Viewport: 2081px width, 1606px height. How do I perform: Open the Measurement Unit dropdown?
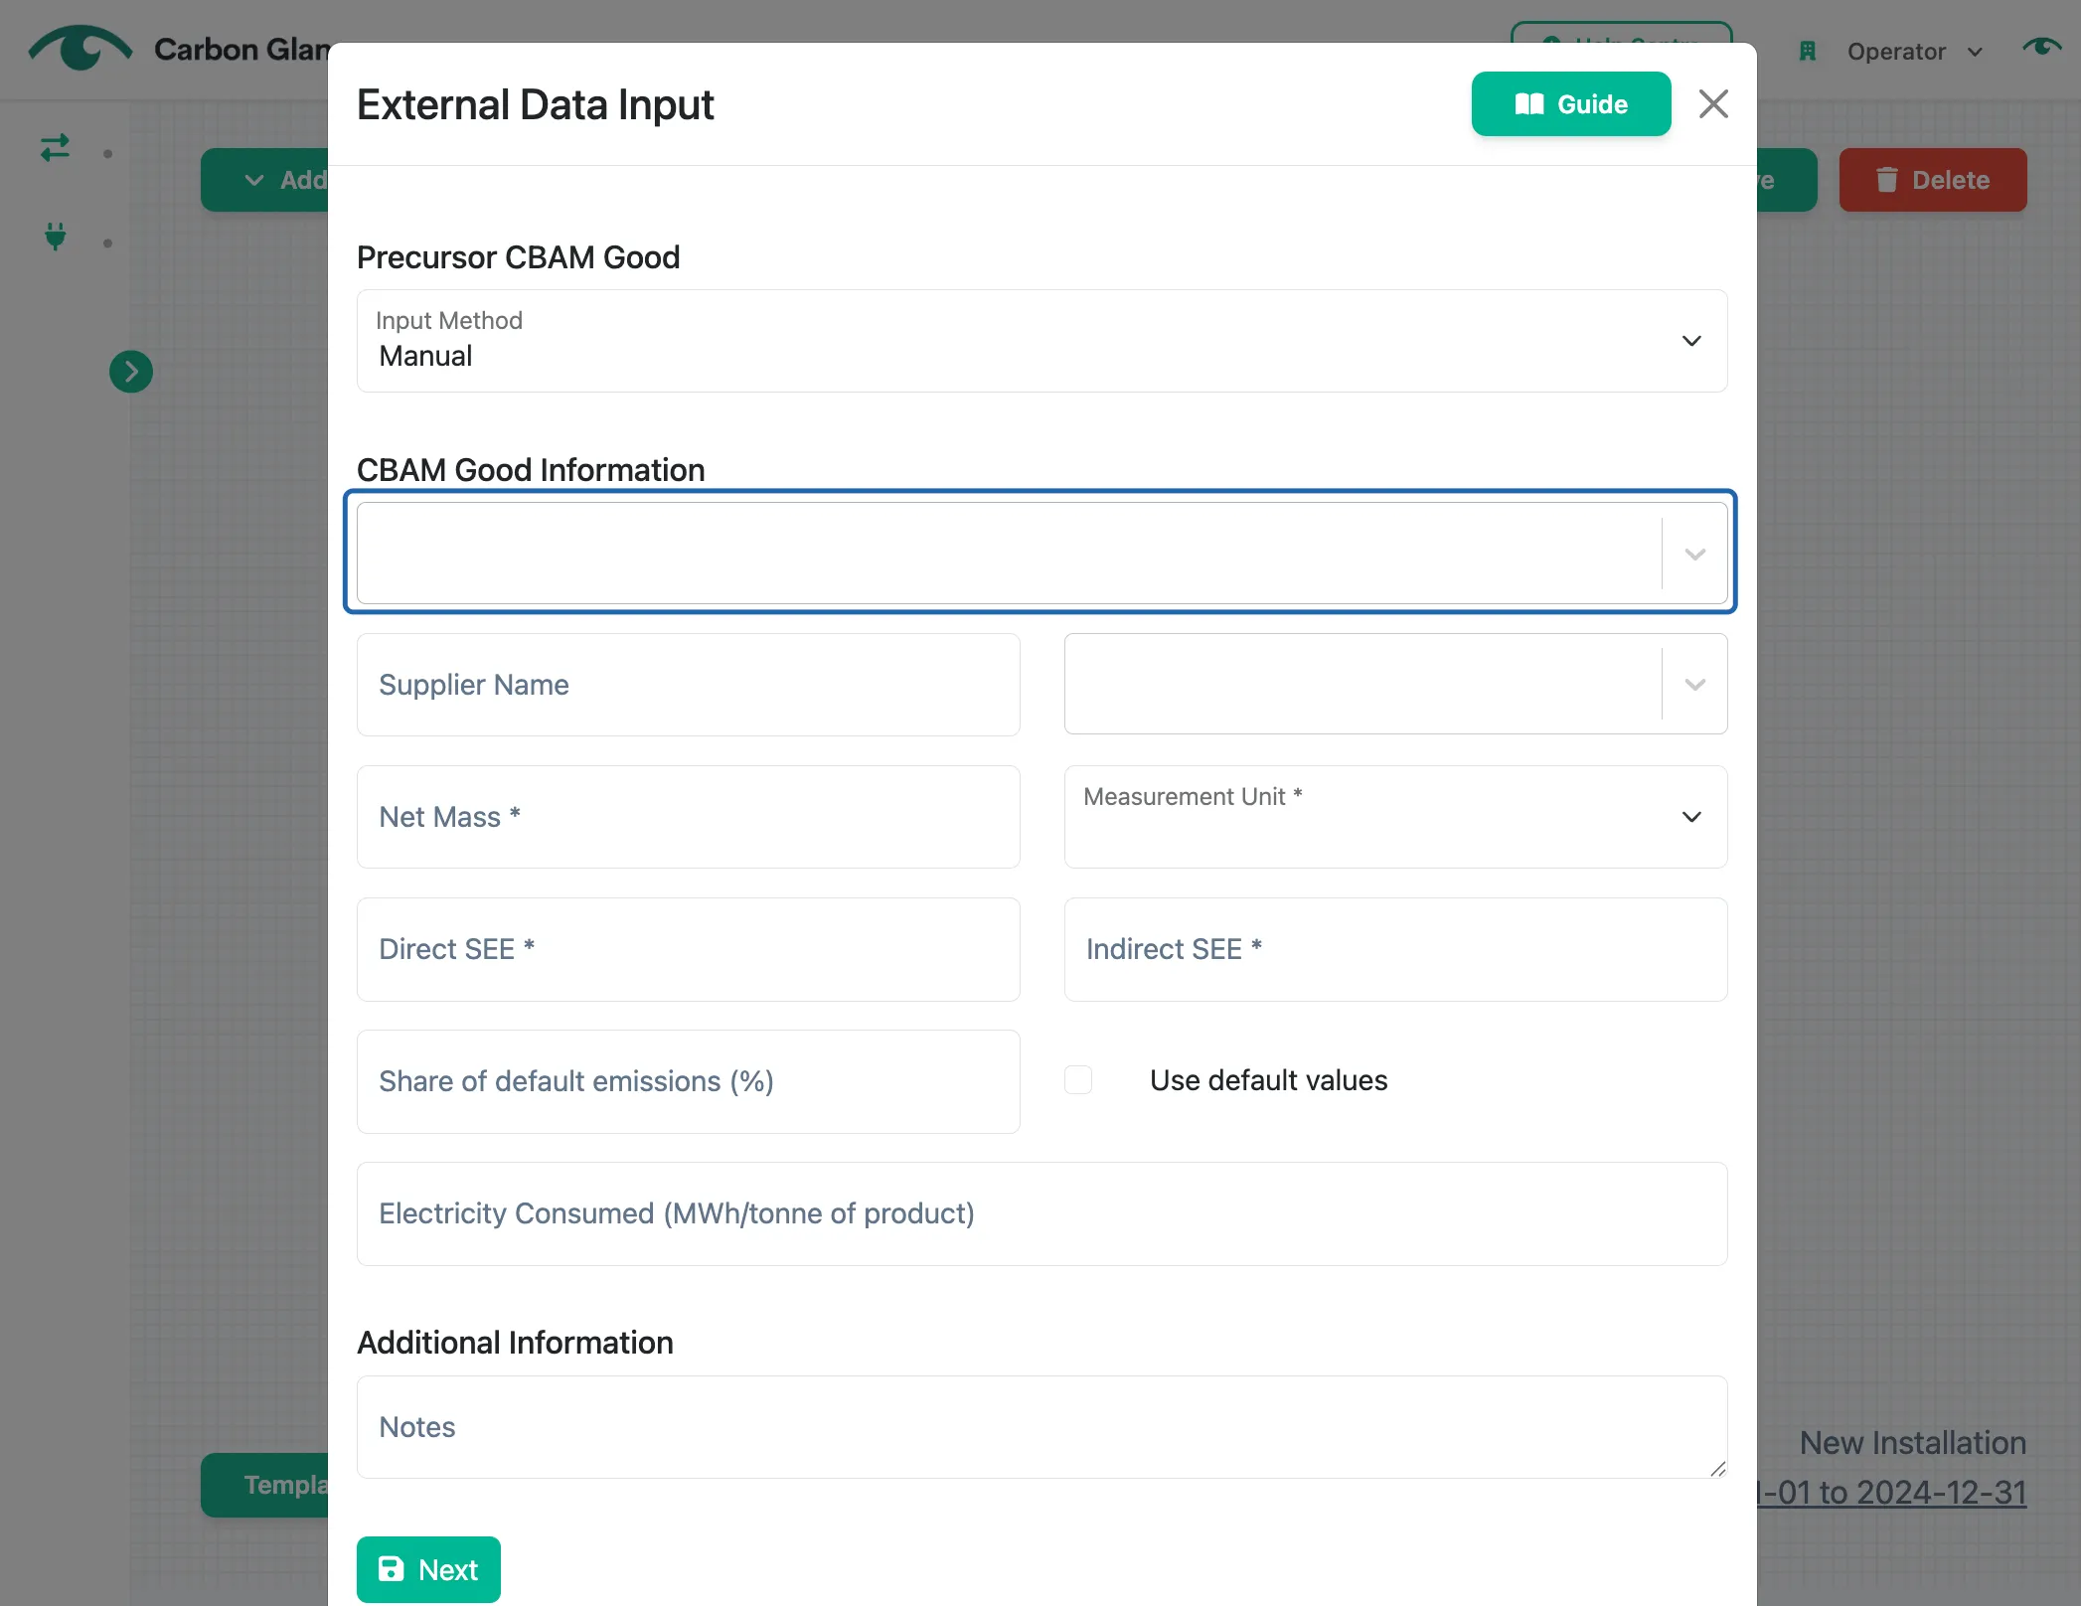point(1395,817)
